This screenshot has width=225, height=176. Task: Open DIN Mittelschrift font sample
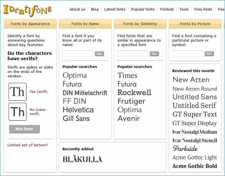click(x=85, y=93)
